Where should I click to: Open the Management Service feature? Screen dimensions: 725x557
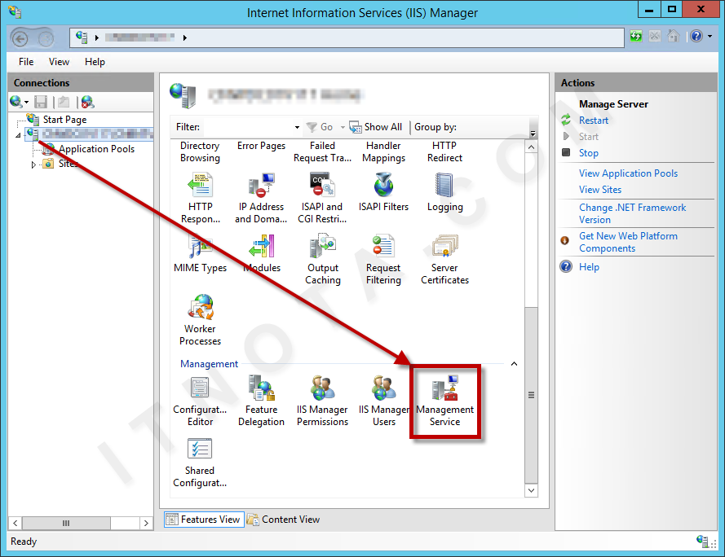point(444,399)
